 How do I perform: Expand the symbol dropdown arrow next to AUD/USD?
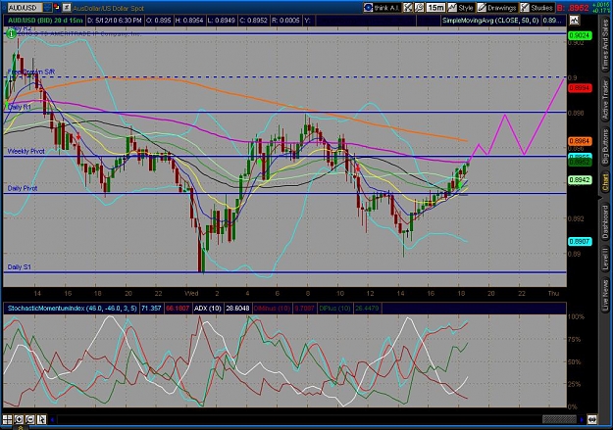[47, 8]
